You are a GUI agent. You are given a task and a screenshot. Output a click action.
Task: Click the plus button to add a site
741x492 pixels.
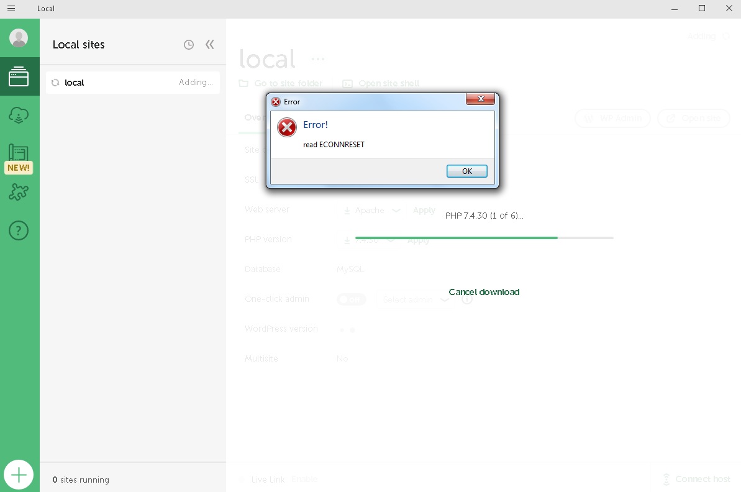(x=19, y=475)
